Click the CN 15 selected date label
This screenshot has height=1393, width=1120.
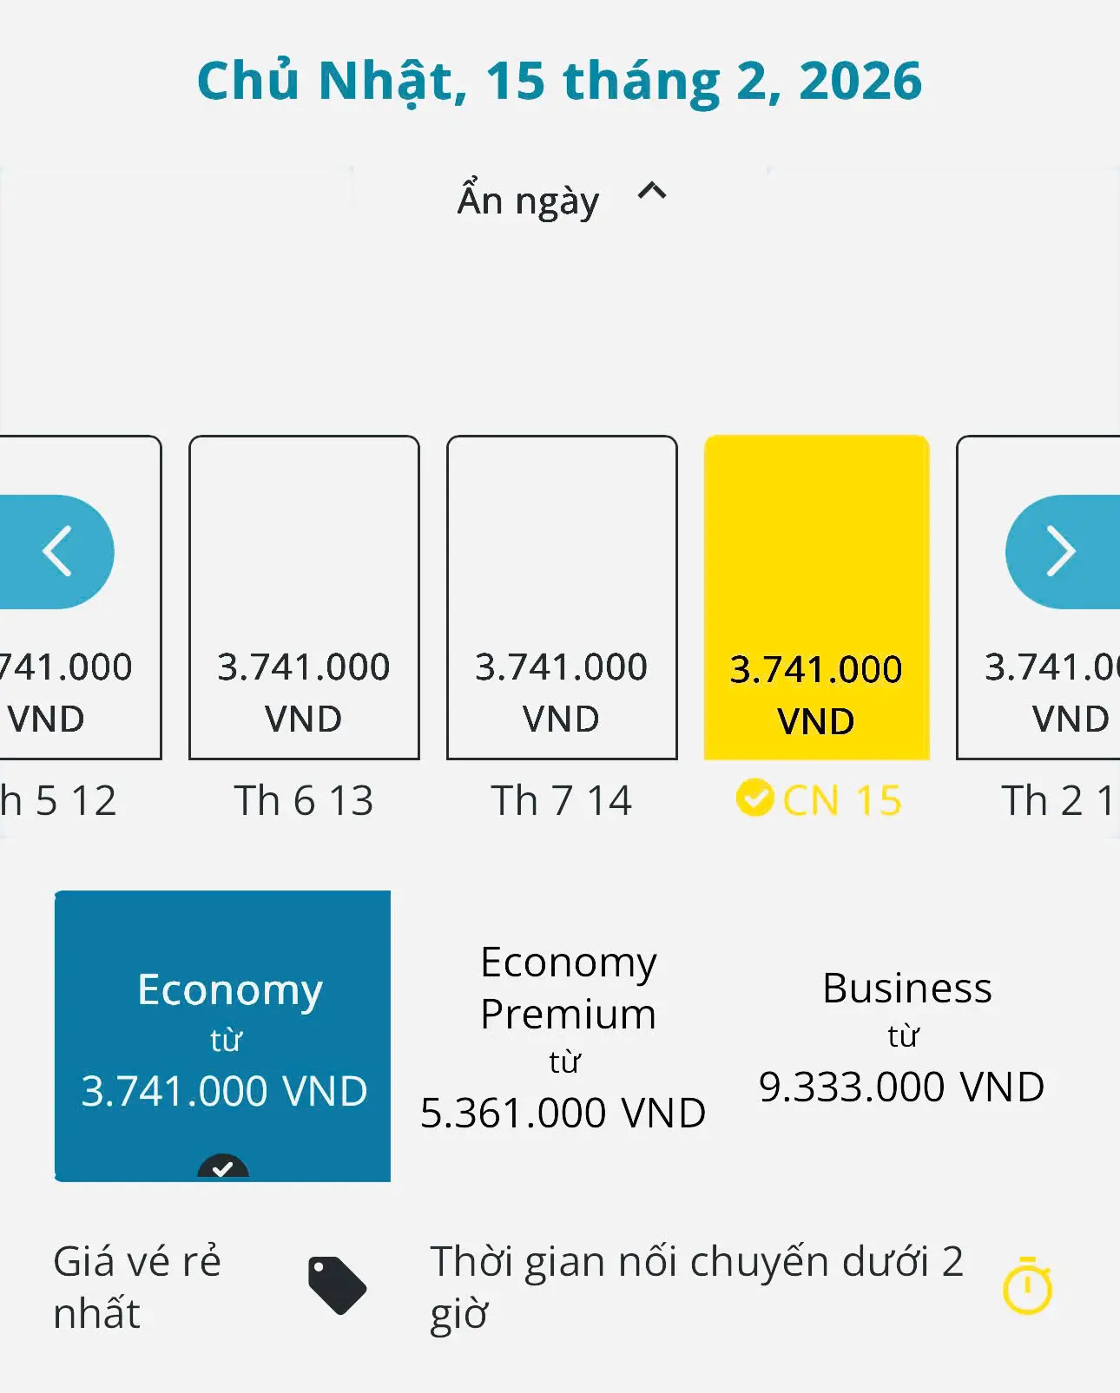[x=841, y=800]
